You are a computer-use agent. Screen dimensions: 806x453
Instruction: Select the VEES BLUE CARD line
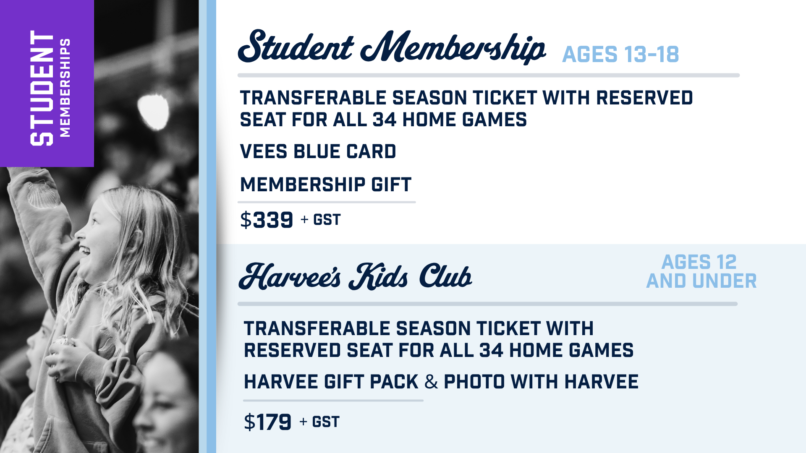coord(318,151)
